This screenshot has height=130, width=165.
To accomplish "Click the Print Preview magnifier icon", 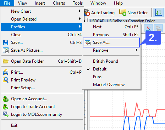I will click(6, 80).
